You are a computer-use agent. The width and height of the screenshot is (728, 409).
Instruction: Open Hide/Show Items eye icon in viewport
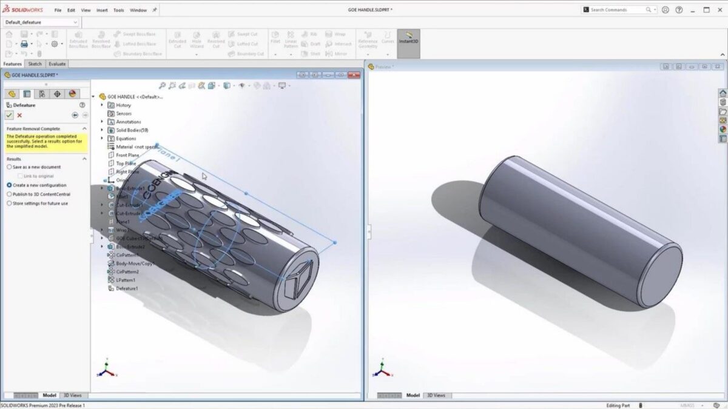click(241, 86)
